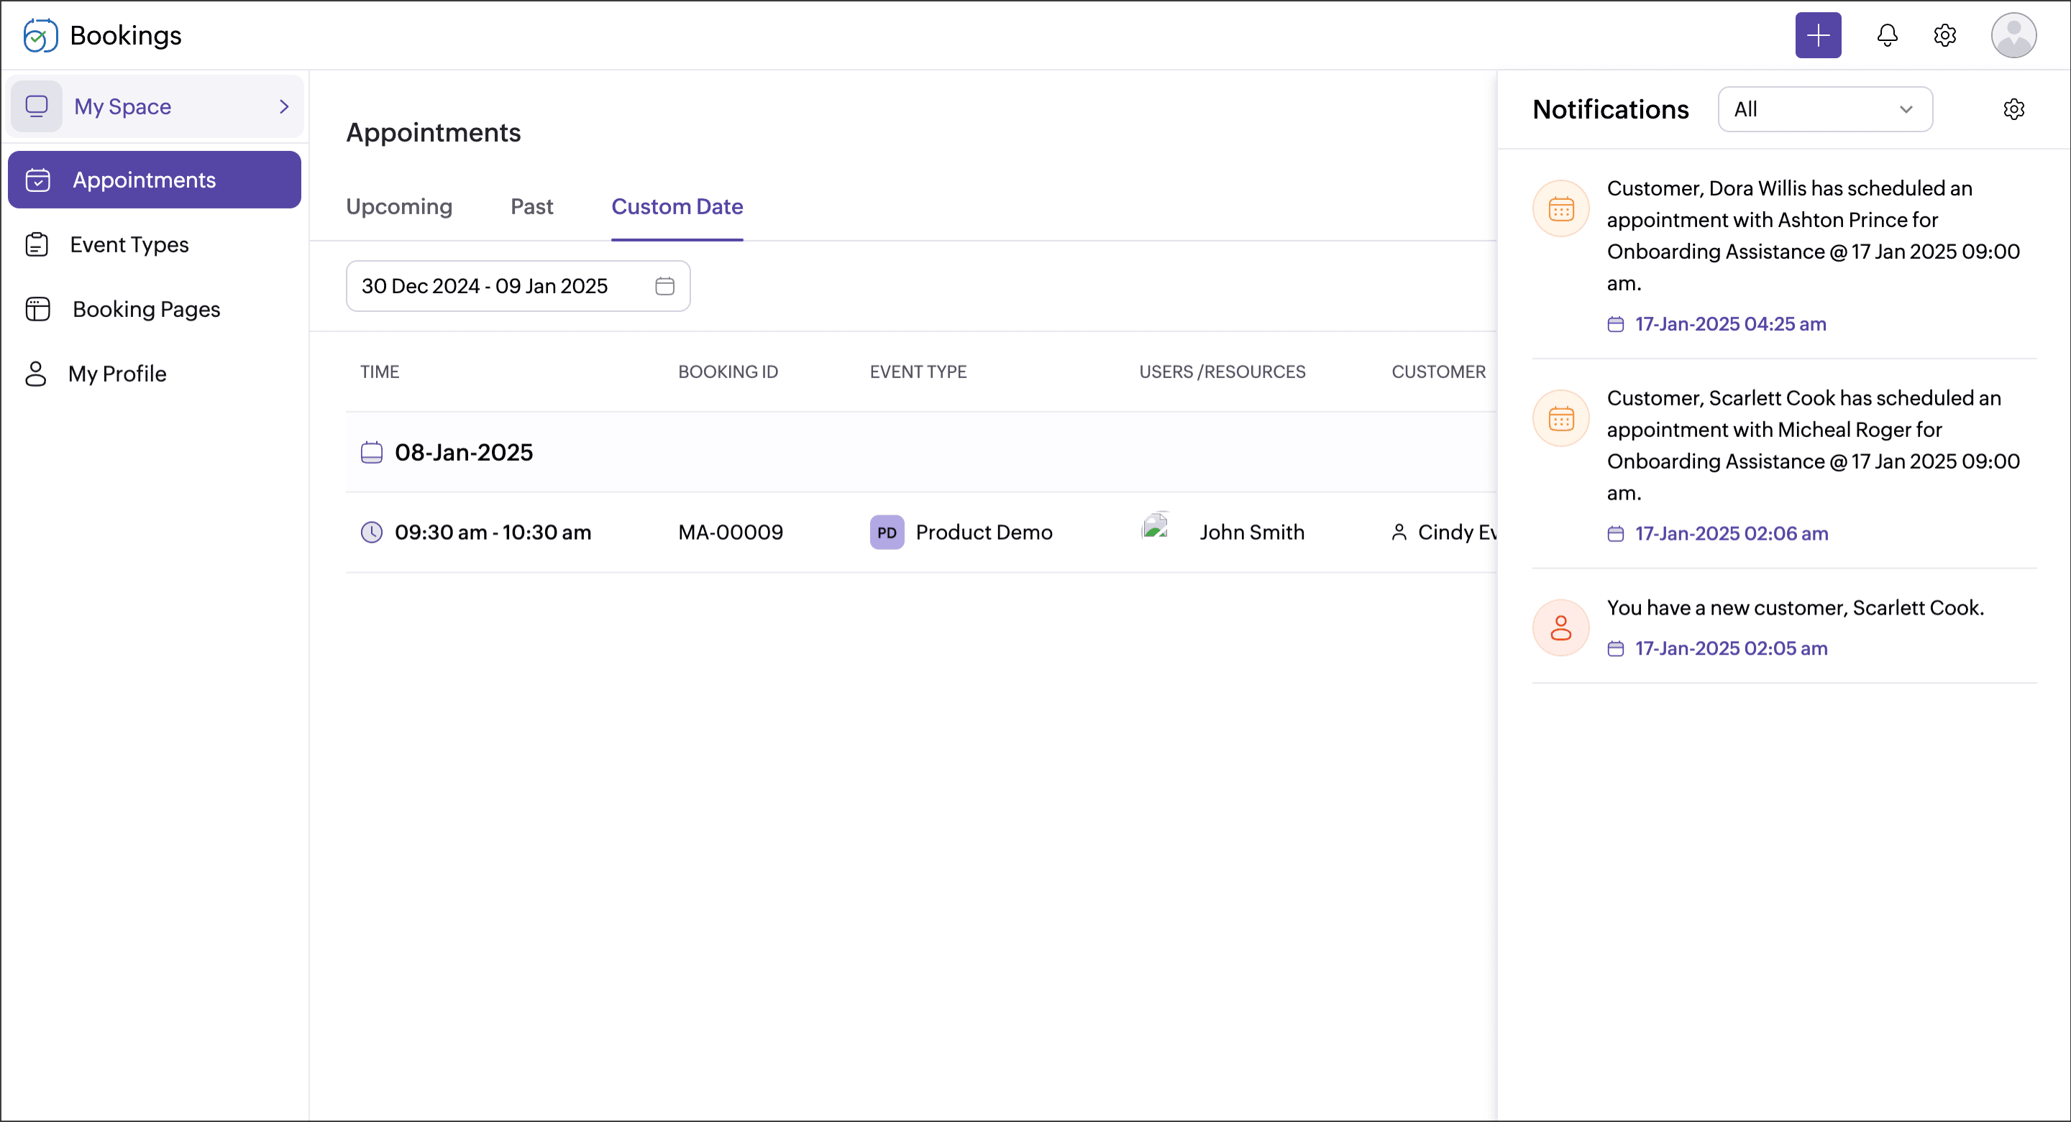Open the notifications bell icon

click(1887, 35)
